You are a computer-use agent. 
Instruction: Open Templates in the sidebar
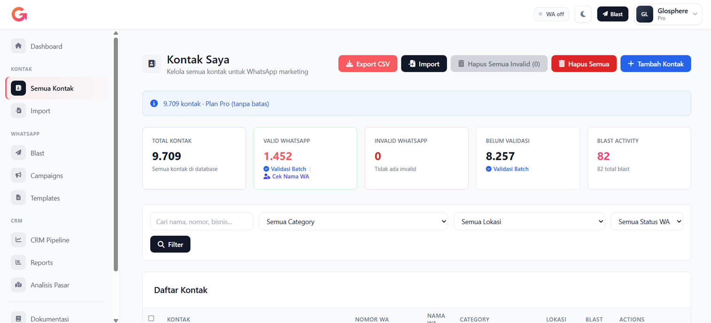[x=55, y=198]
